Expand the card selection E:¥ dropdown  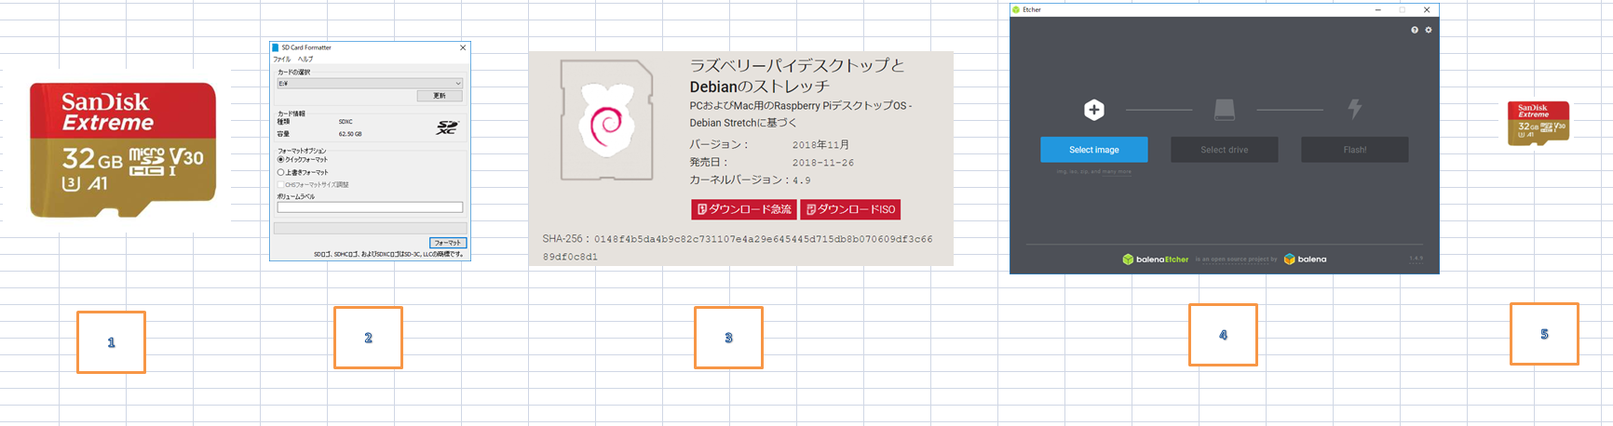[370, 83]
